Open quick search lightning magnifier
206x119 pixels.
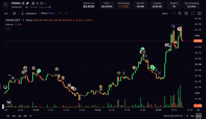pos(180,13)
